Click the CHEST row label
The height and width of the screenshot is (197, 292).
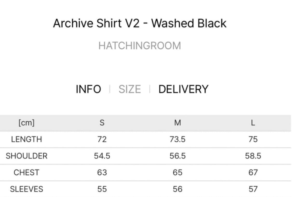pyautogui.click(x=26, y=173)
